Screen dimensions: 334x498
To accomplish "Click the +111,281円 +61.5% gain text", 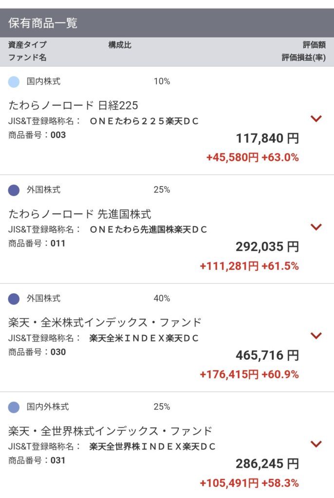I will click(249, 266).
